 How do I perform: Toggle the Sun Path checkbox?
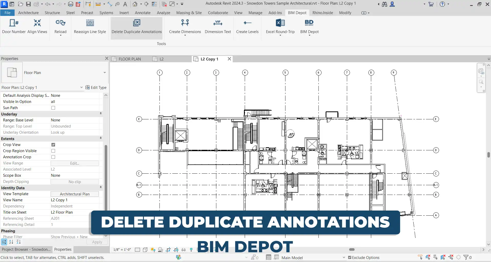pos(53,108)
